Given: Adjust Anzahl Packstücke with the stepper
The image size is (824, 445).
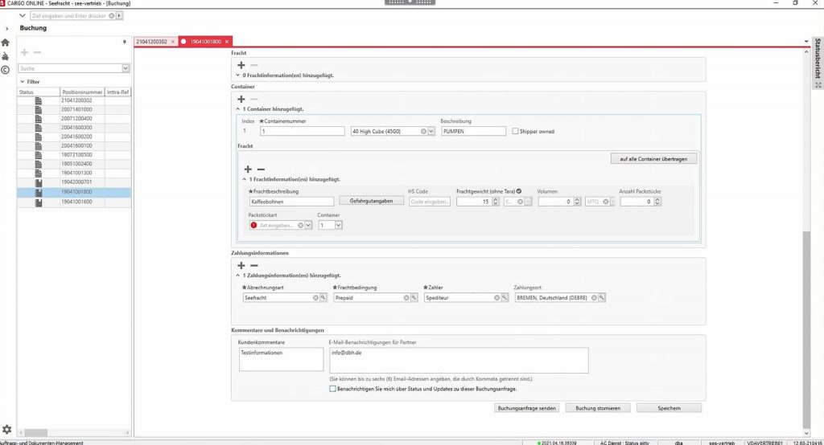Looking at the screenshot, I should tap(657, 202).
